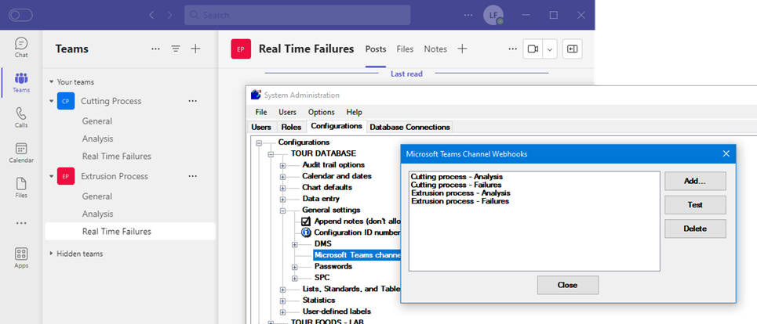Select 'Extrusion process - Failures' webhook entry
The width and height of the screenshot is (757, 324).
(x=460, y=201)
